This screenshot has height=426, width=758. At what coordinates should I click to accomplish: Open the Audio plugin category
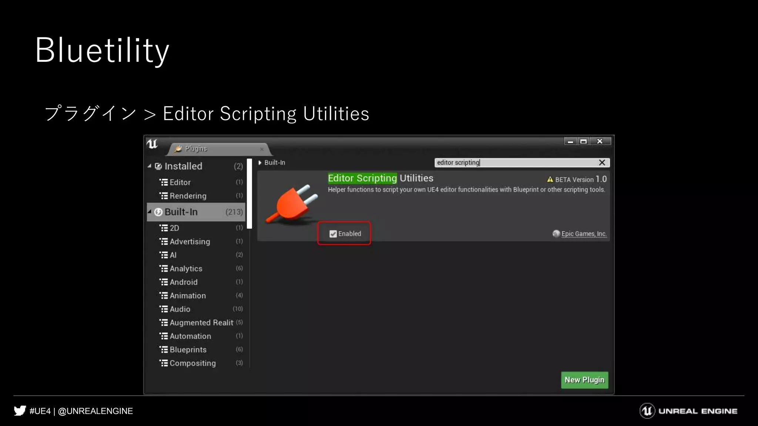(201, 309)
